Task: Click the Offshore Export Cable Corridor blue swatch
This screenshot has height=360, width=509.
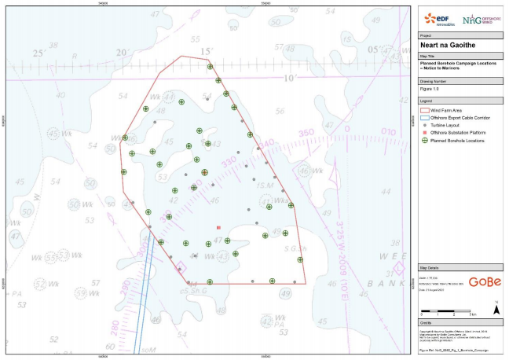Action: [424, 117]
